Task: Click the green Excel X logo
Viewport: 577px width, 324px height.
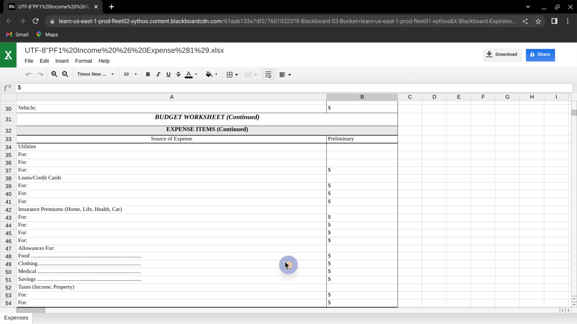Action: [x=8, y=55]
